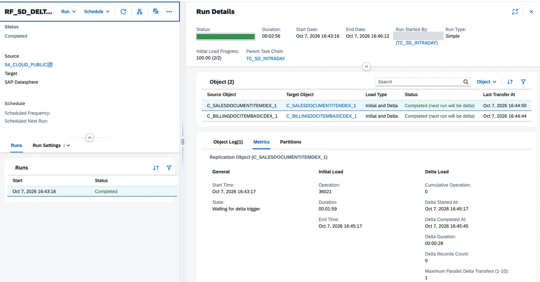The image size is (540, 282).
Task: Click the edit/design icon beside the hierarchy icon
Action: [x=156, y=11]
